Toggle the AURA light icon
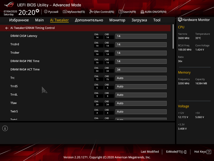214x161 pixels. tap(142, 12)
